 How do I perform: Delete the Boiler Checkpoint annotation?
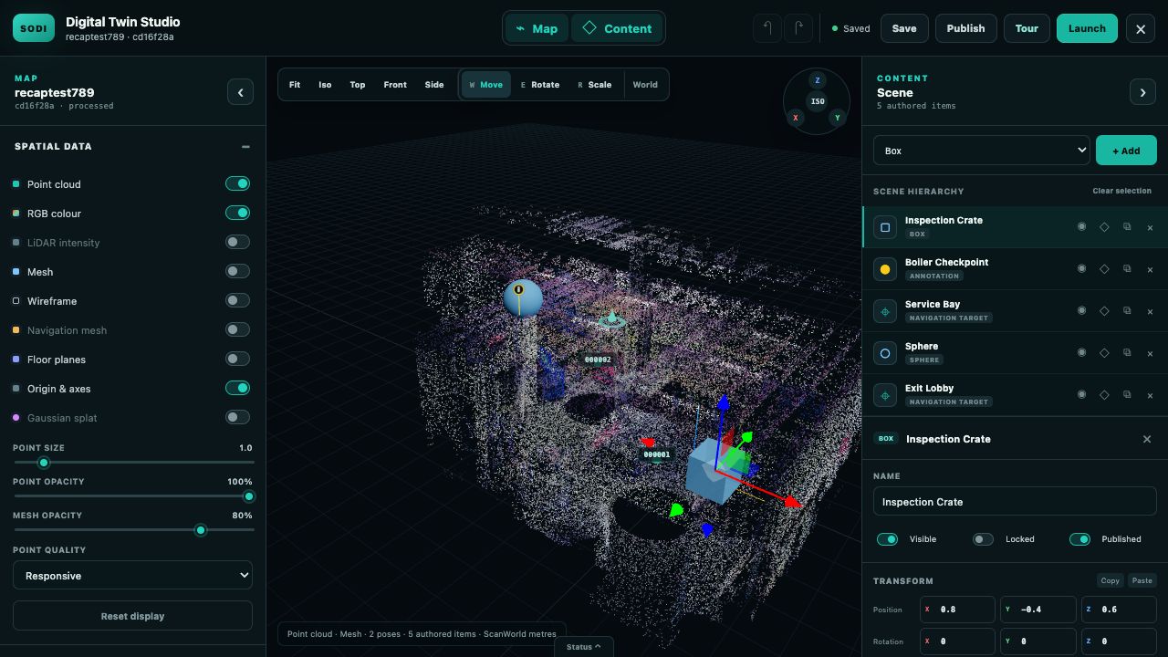pos(1150,269)
